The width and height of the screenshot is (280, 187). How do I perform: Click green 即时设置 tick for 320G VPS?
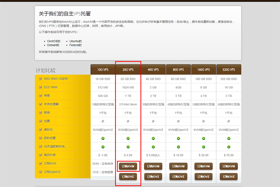pyautogui.click(x=229, y=138)
